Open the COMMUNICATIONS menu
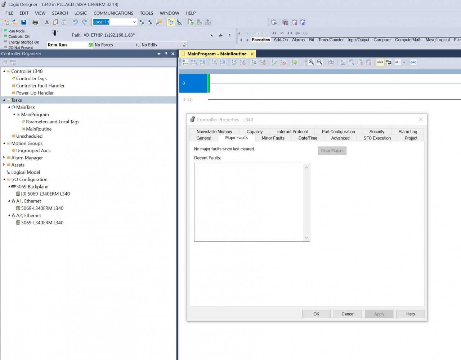 pos(113,13)
